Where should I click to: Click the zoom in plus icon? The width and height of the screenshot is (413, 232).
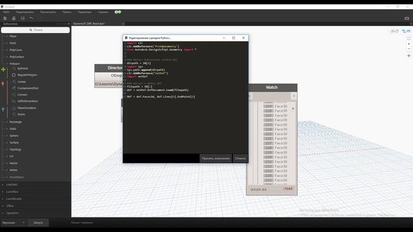click(x=408, y=44)
